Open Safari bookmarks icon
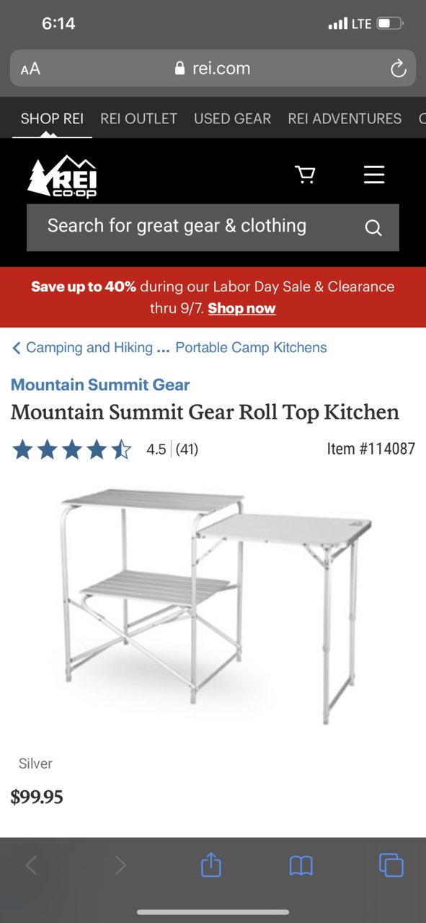Image resolution: width=426 pixels, height=923 pixels. tap(301, 865)
